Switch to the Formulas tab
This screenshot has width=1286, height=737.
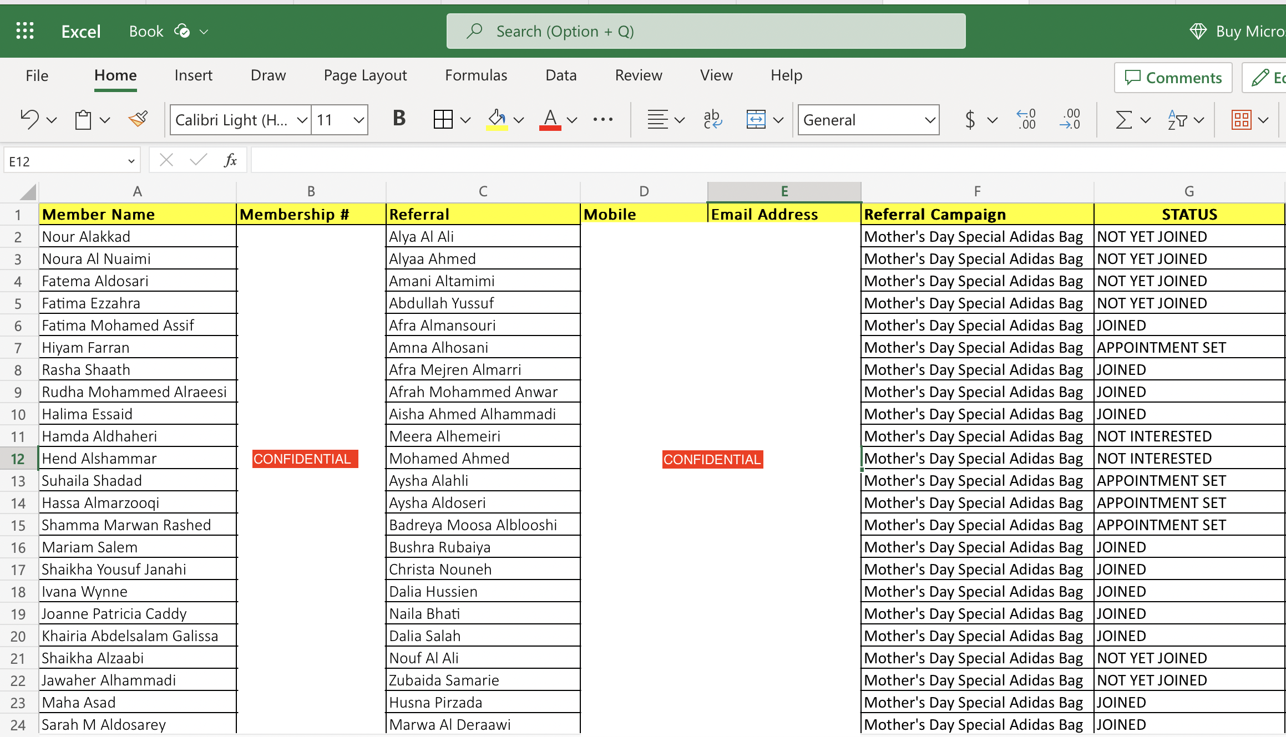point(476,75)
